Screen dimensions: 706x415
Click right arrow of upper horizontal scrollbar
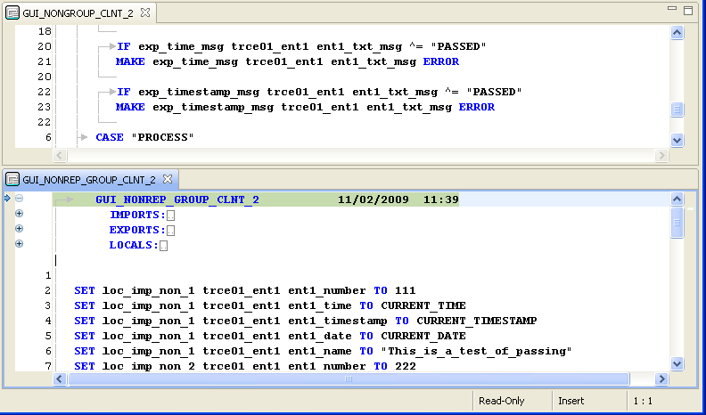(x=661, y=155)
